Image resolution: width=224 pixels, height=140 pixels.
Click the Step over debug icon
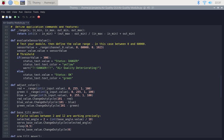(23, 17)
